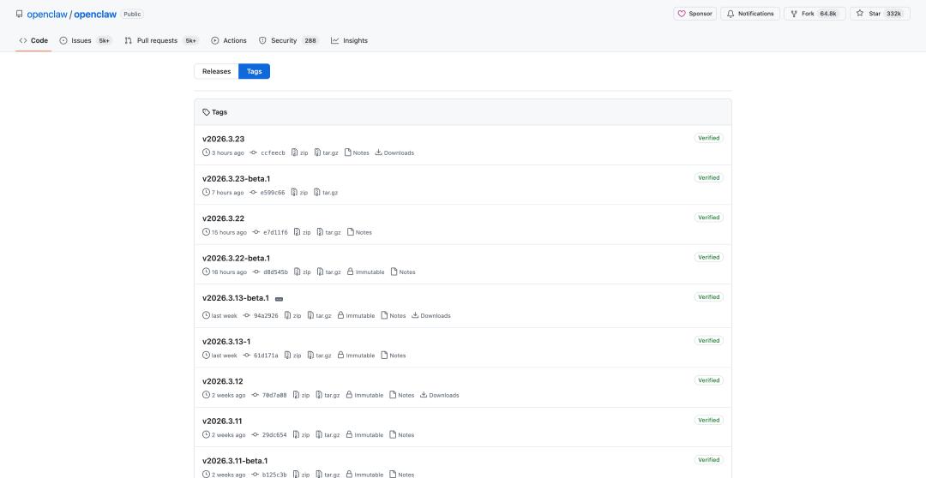
Task: Open tag v2026.3.13-beta.1
Action: 236,298
